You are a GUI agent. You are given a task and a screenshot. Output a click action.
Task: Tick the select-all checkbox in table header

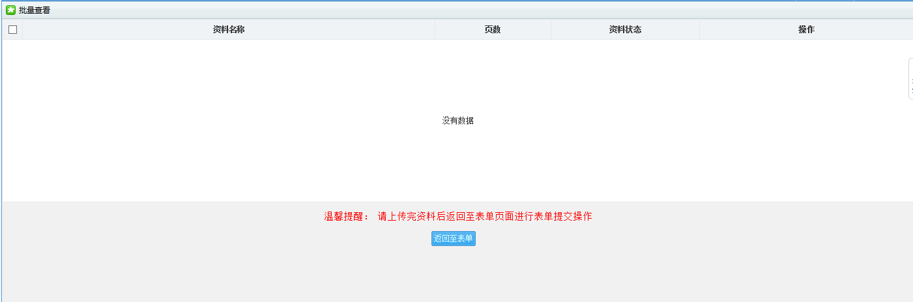[12, 29]
